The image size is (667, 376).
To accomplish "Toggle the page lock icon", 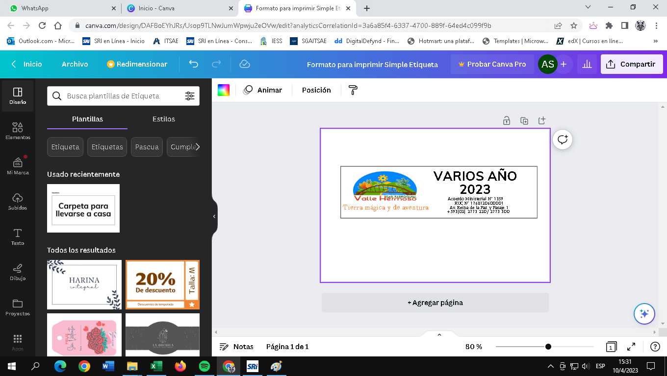I will 507,120.
